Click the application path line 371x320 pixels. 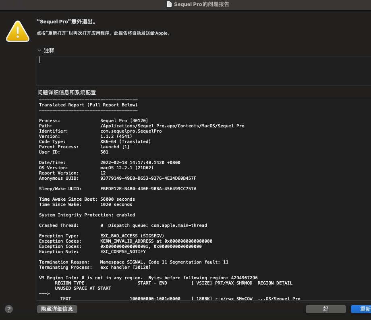pos(142,126)
